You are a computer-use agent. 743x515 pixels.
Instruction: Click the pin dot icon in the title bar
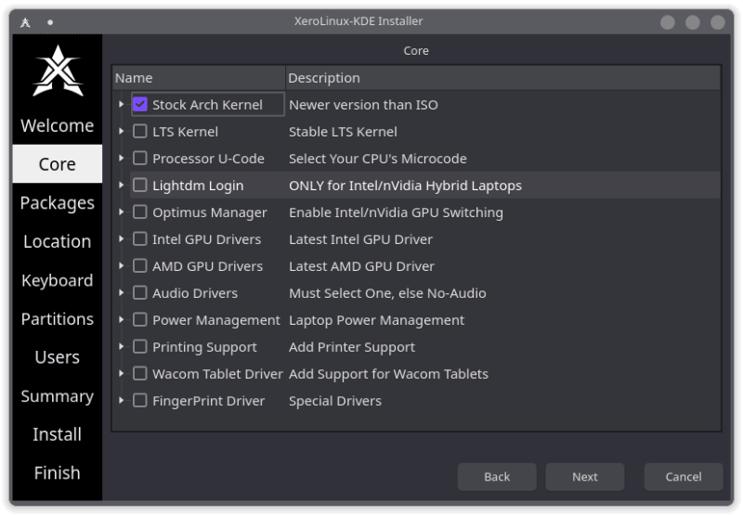click(50, 21)
